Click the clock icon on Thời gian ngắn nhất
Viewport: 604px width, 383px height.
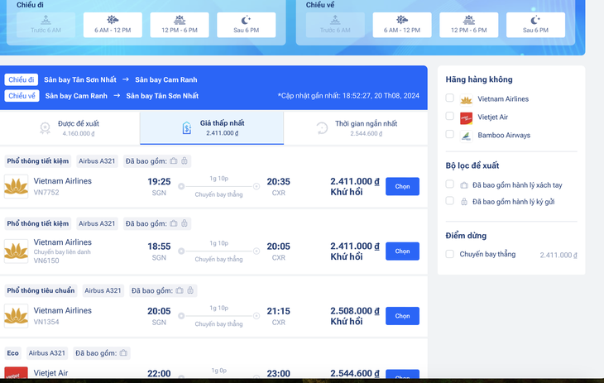coord(322,128)
